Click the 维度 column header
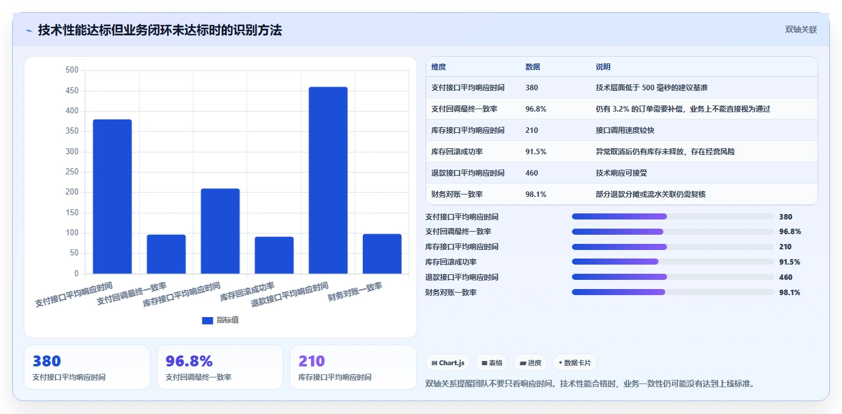842x414 pixels. [438, 67]
